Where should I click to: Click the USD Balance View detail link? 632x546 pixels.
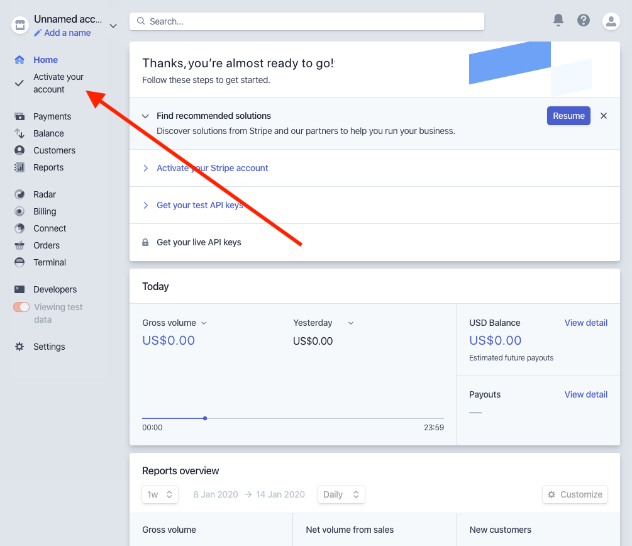pos(585,323)
